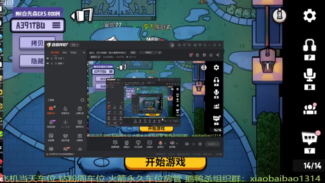Click the edit pill after the stream title

point(133,53)
